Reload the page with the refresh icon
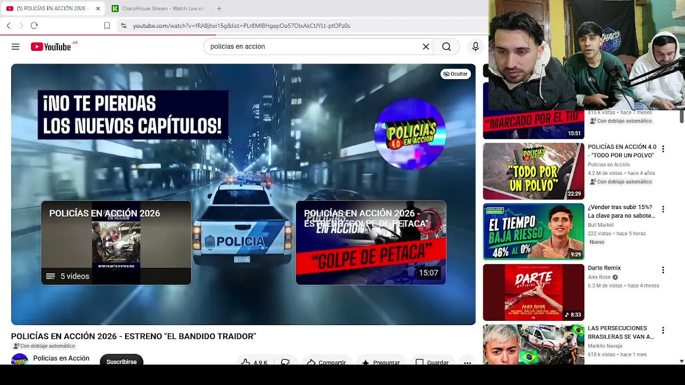 point(34,26)
